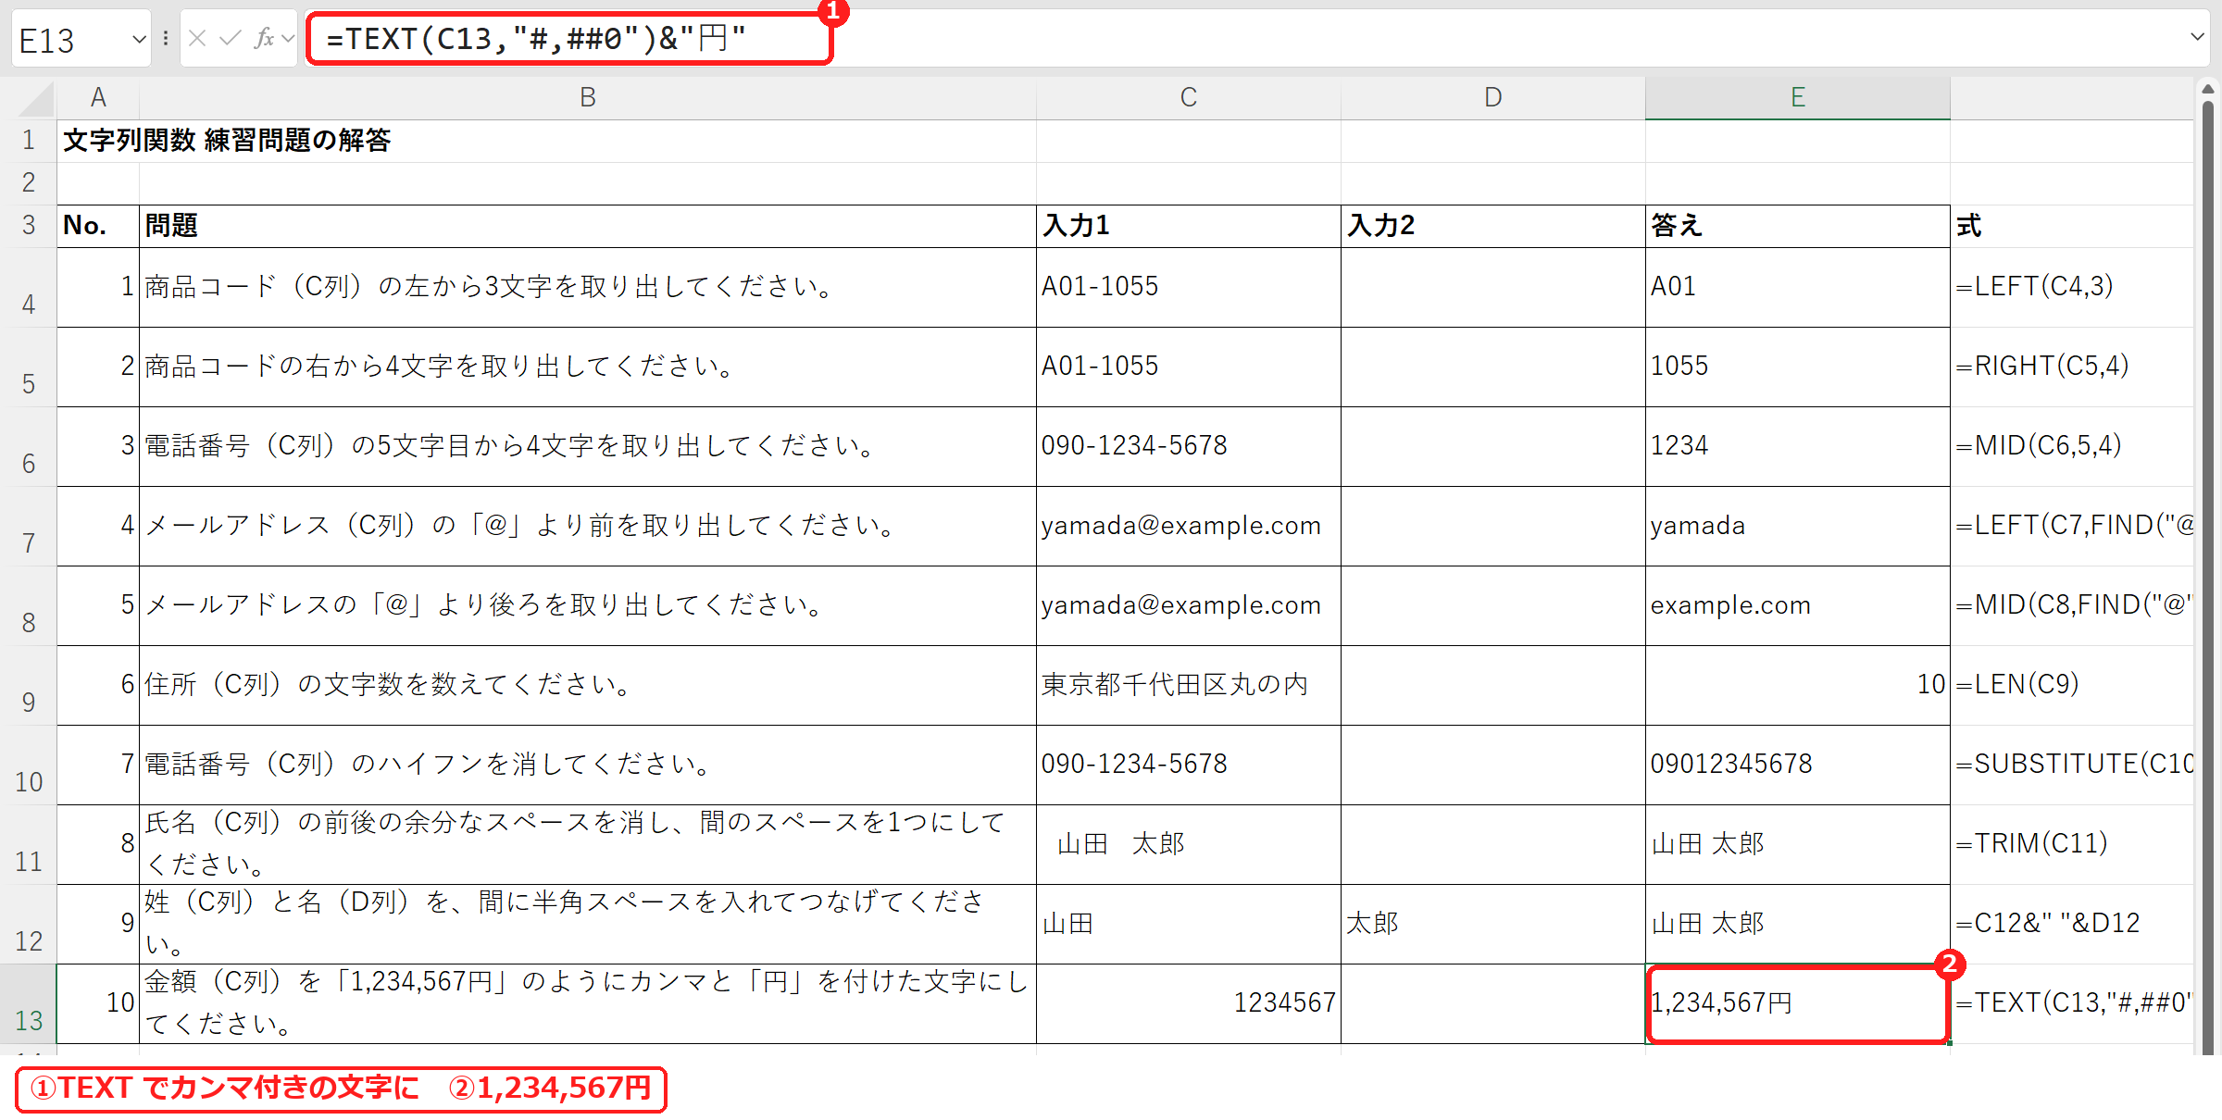Select column B header
Image resolution: width=2222 pixels, height=1120 pixels.
pyautogui.click(x=588, y=98)
